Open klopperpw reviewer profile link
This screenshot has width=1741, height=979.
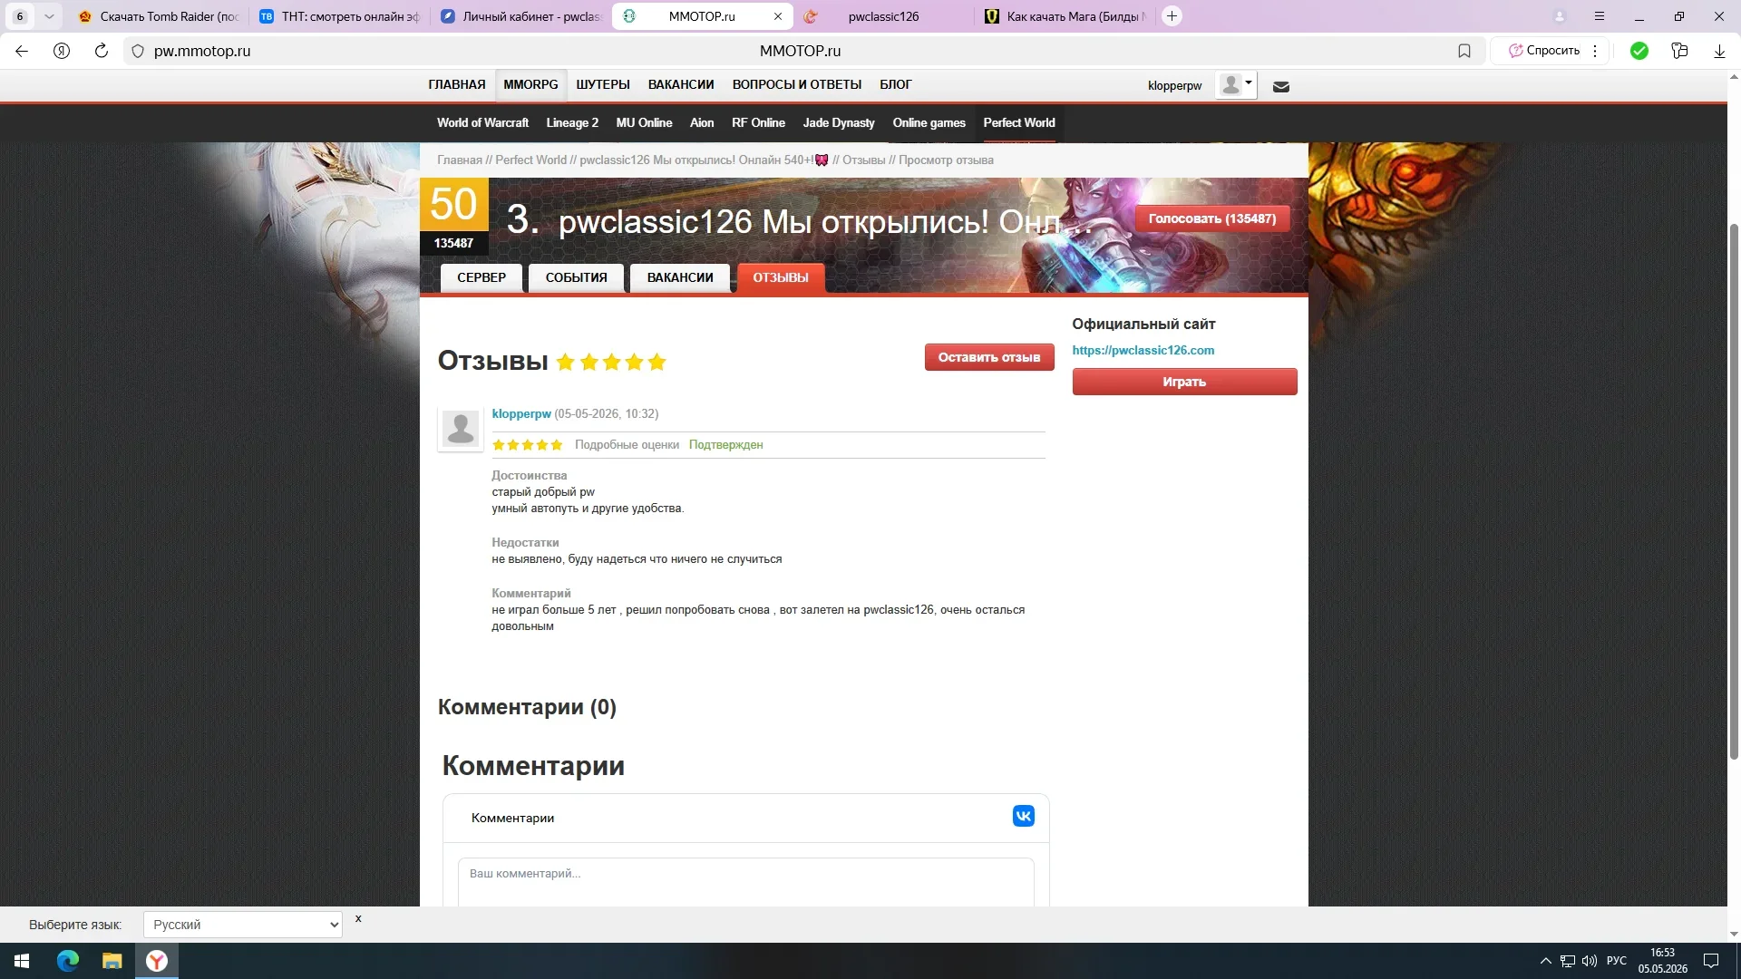click(521, 413)
